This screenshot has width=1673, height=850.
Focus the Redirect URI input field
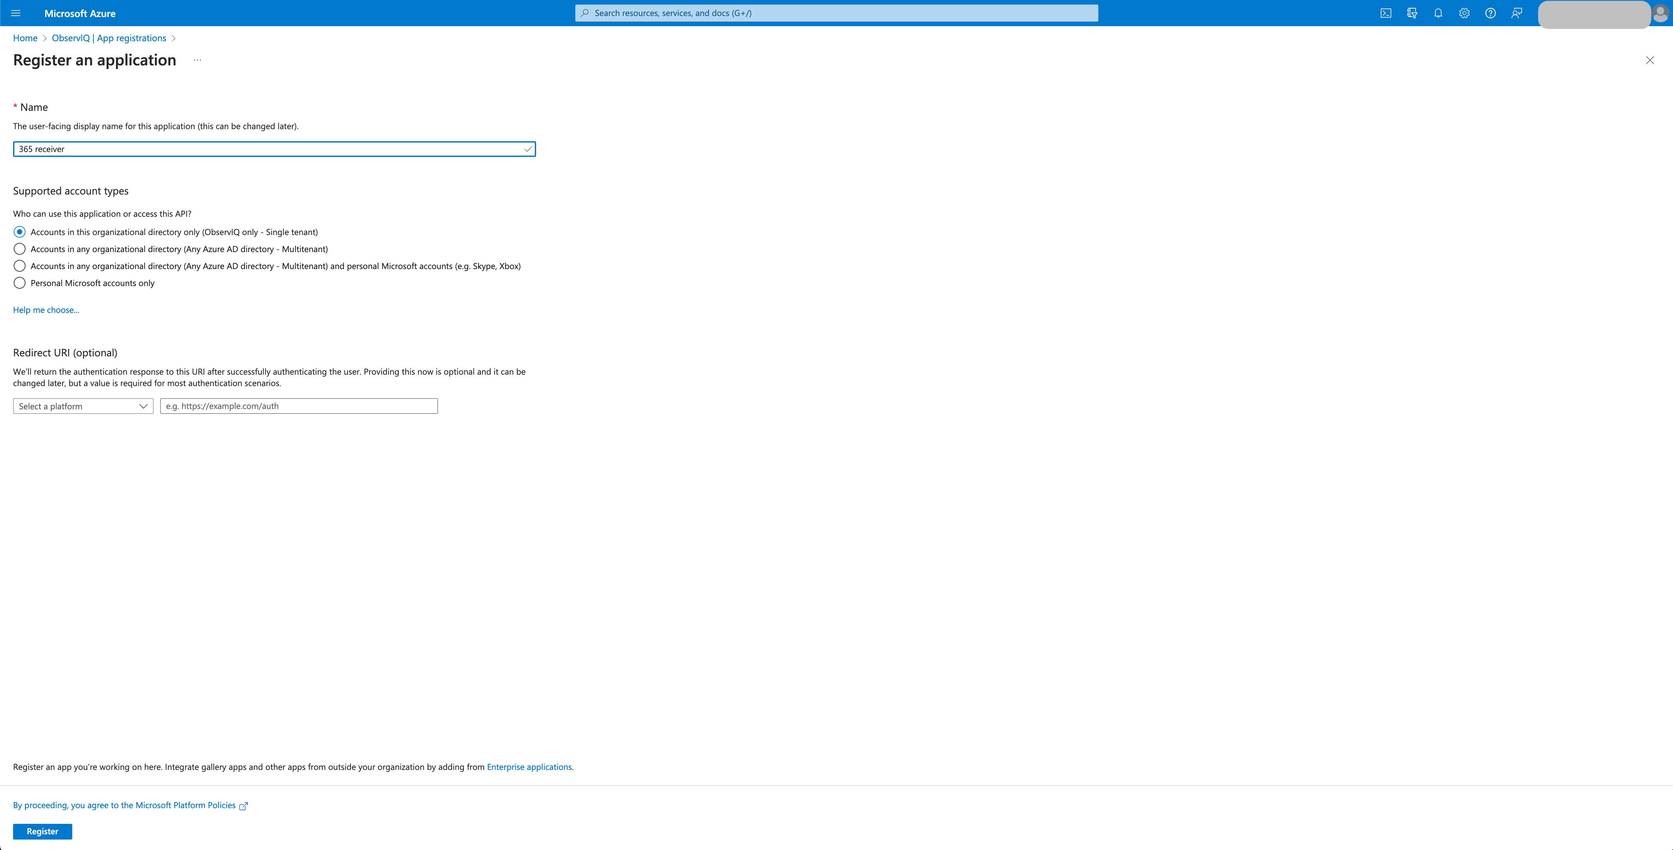[x=299, y=406]
